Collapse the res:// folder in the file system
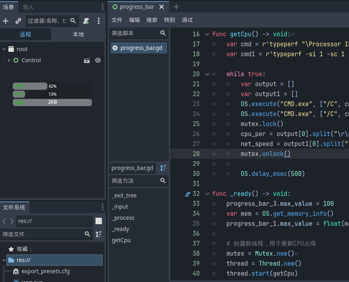The image size is (349, 282). 4,260
